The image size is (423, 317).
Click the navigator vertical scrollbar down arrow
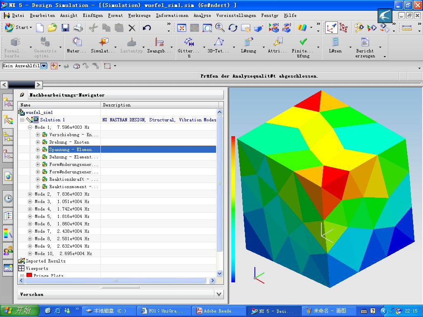[x=220, y=273]
